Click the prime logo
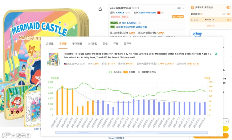 [x=197, y=34]
